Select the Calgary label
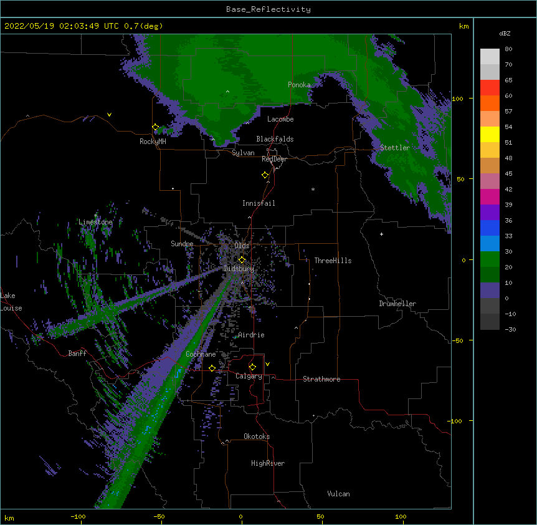The image size is (537, 525). [249, 376]
